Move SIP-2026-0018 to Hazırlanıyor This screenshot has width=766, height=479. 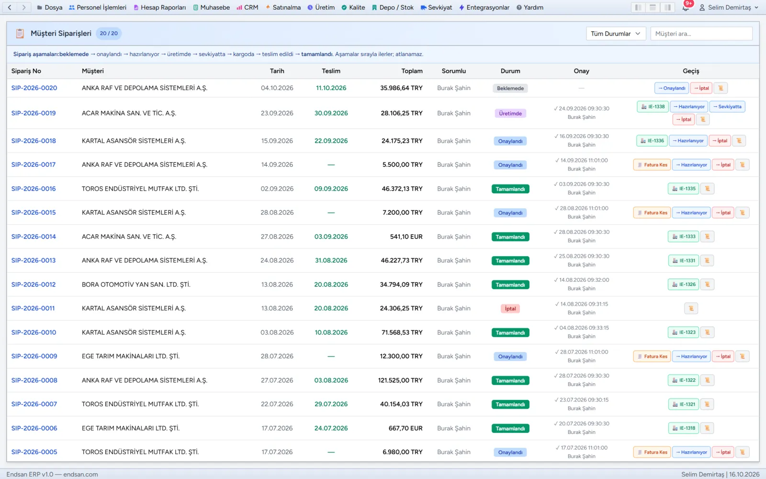tap(688, 141)
